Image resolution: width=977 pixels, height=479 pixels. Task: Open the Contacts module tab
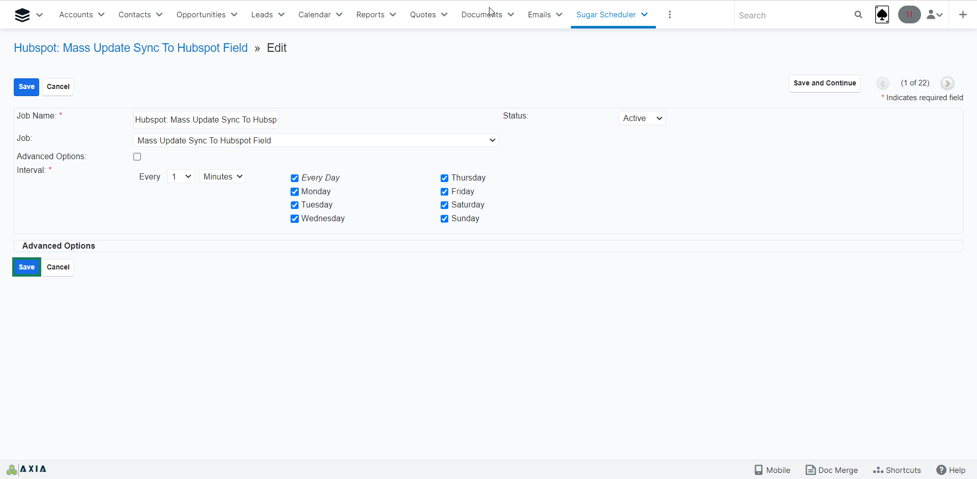point(134,15)
